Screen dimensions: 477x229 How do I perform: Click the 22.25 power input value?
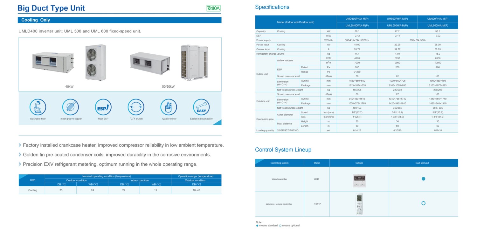pos(397,45)
